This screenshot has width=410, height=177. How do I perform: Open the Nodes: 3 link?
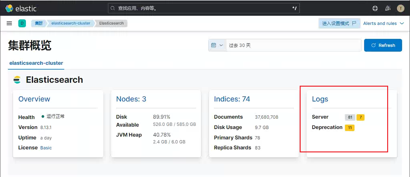coord(131,99)
